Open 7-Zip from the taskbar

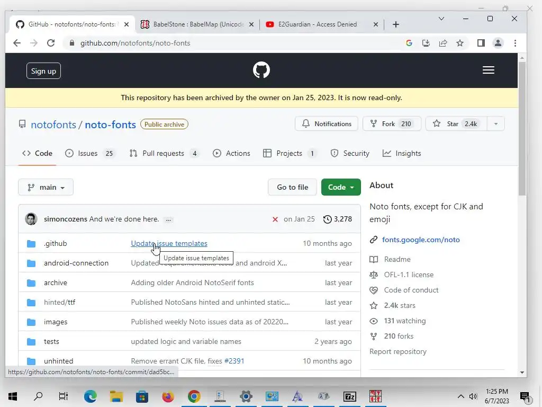(x=349, y=396)
